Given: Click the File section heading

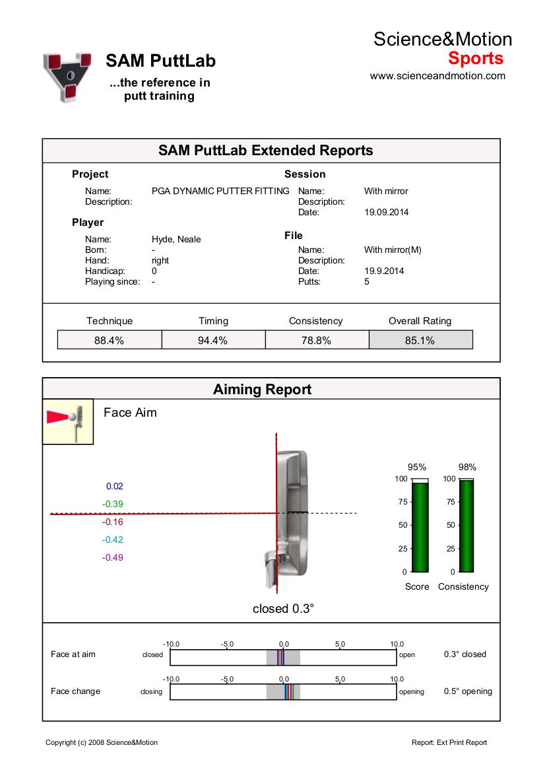Looking at the screenshot, I should click(293, 236).
